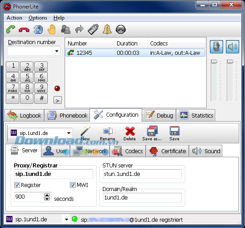This screenshot has width=245, height=228.
Task: Dial keypad digit 0
Action: [x=27, y=98]
